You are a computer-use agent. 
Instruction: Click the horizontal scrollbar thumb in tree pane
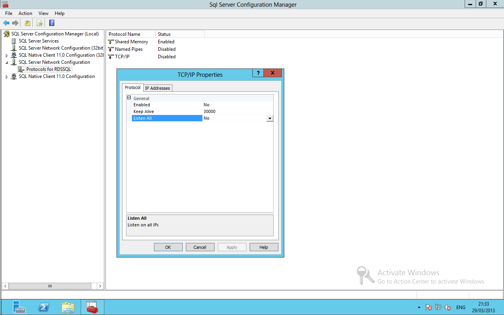pos(50,286)
